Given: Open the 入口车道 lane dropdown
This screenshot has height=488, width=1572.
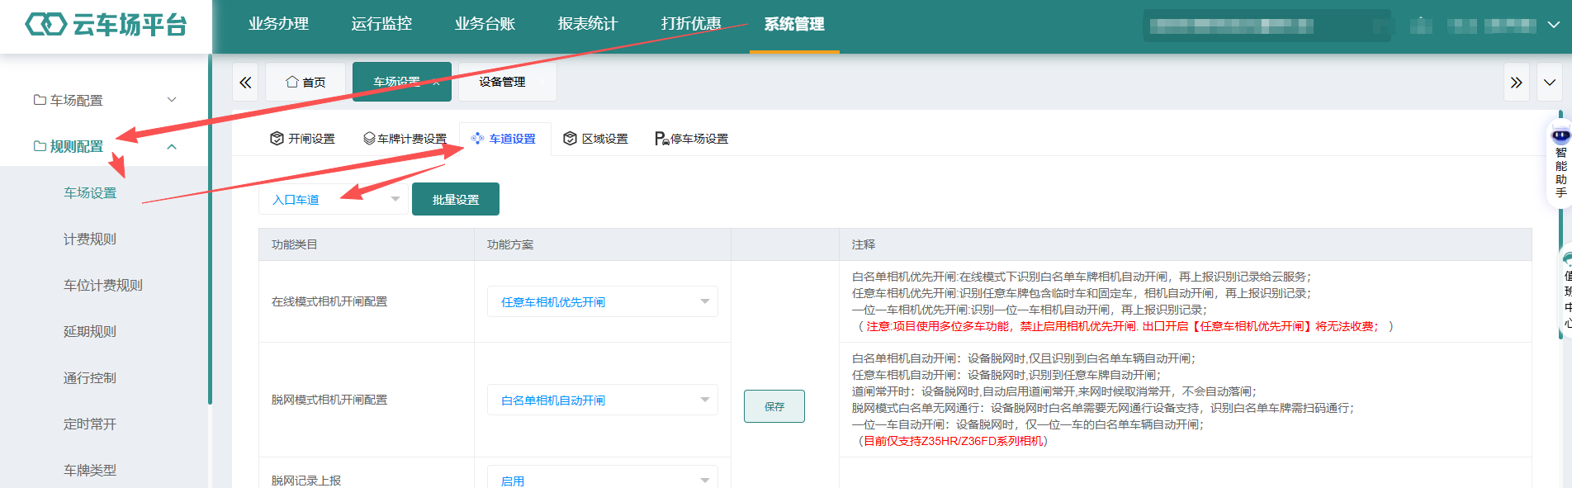Looking at the screenshot, I should point(334,199).
